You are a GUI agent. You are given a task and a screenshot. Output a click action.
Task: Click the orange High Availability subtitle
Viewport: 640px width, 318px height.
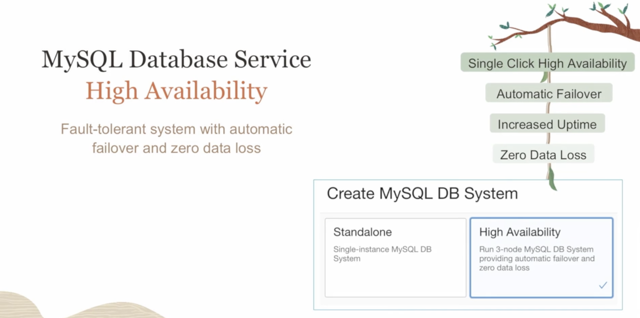tap(177, 91)
